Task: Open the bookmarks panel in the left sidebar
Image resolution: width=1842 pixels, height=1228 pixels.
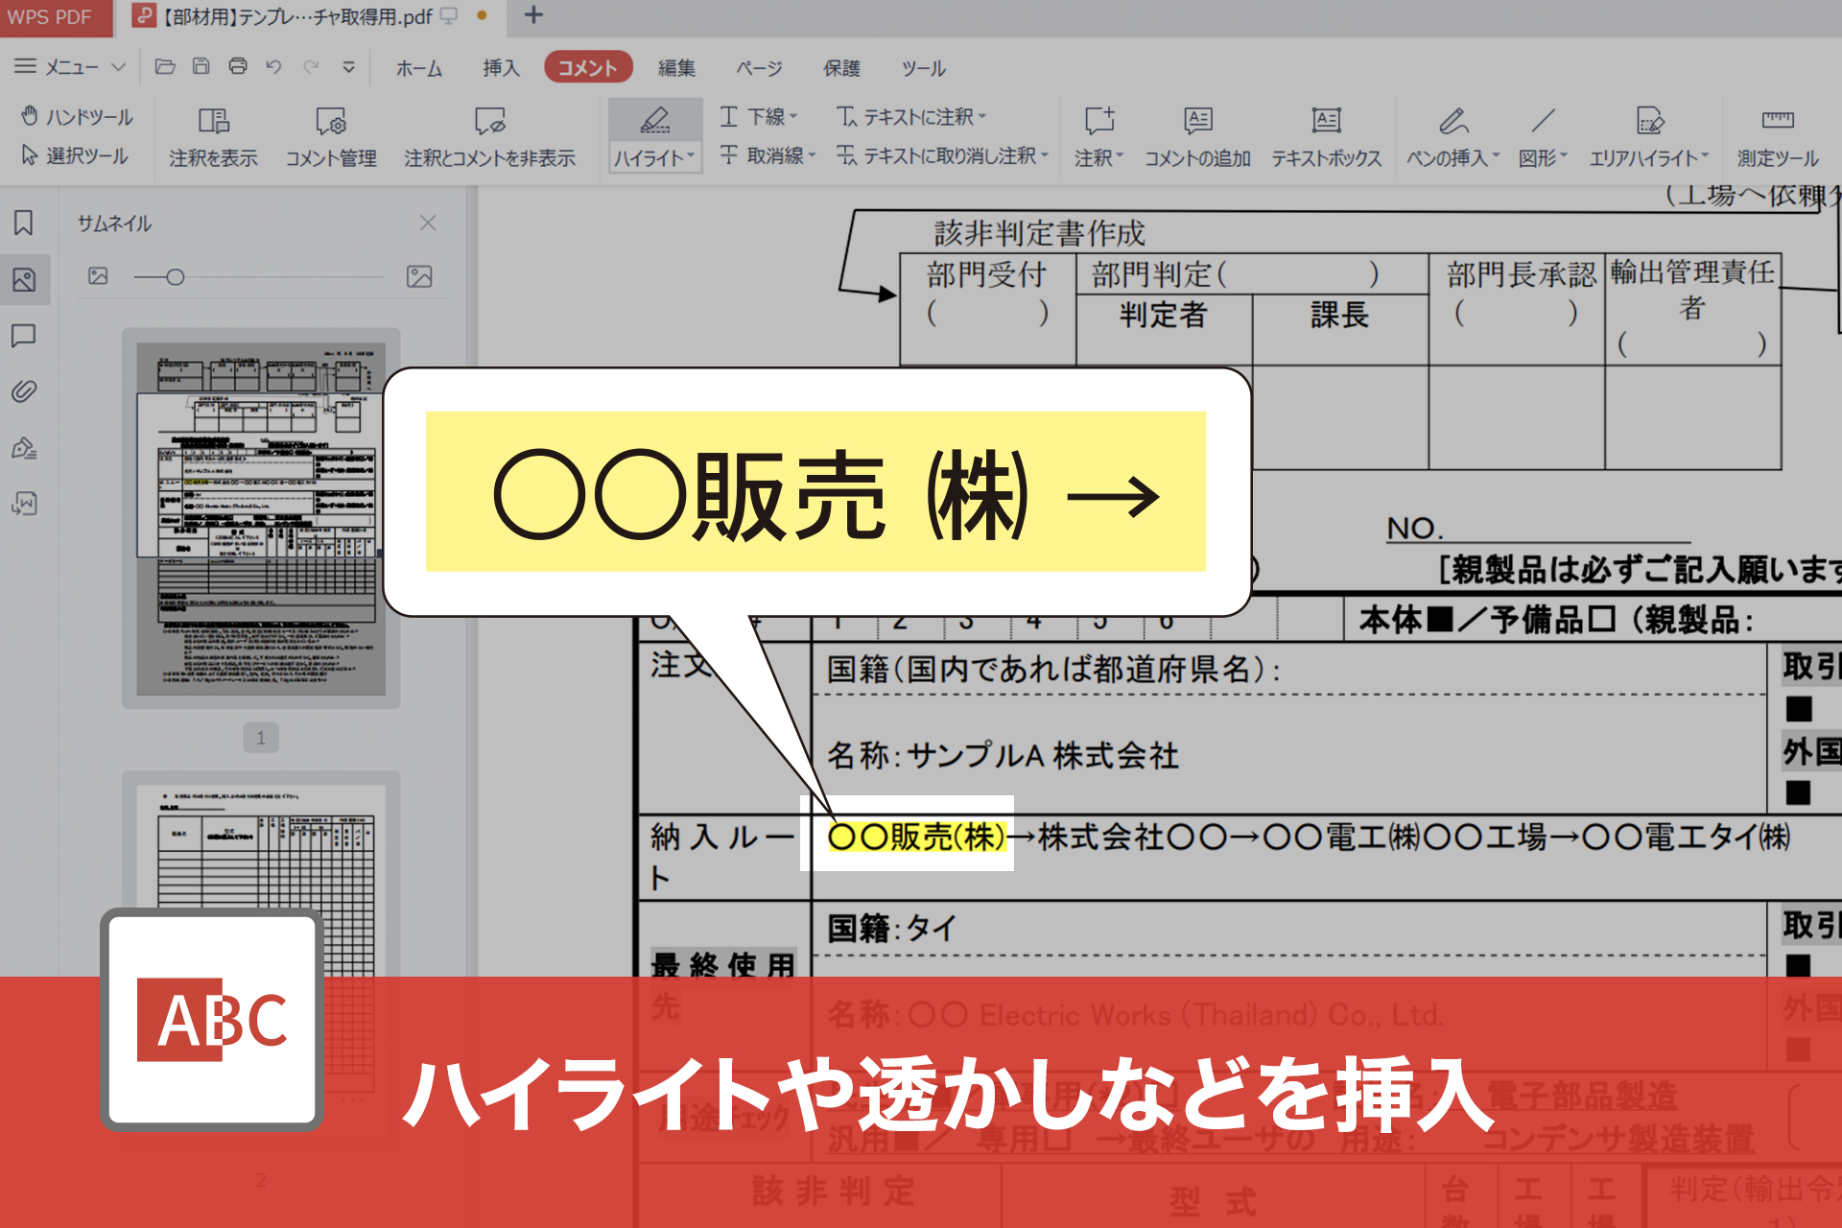Action: click(x=24, y=224)
